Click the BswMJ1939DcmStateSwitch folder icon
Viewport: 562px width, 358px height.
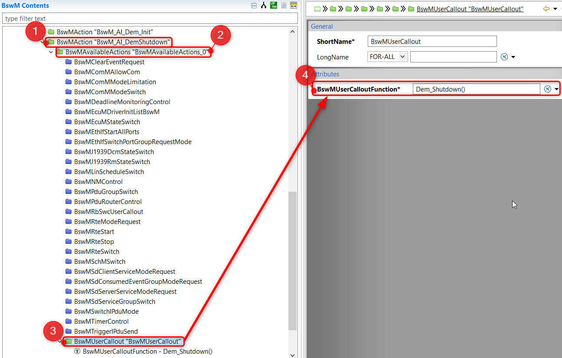click(69, 151)
